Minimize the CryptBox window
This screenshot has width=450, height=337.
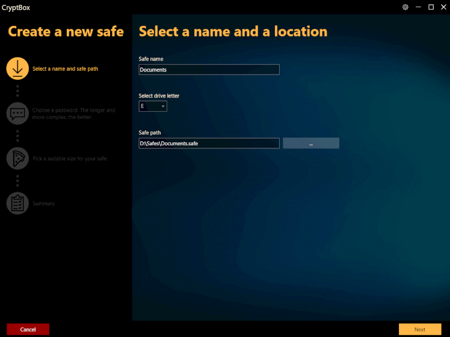tap(418, 7)
